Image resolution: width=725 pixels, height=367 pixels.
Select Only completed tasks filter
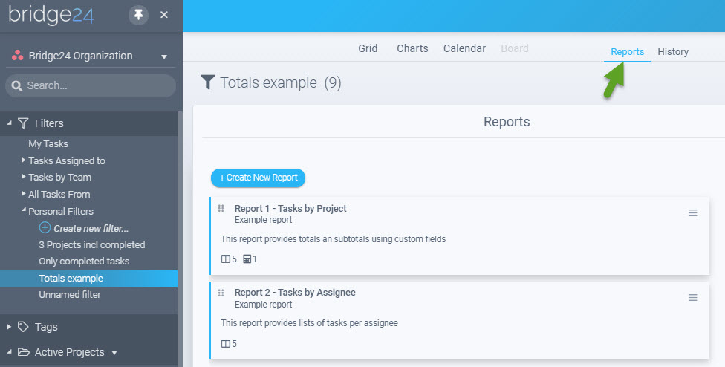pos(84,262)
